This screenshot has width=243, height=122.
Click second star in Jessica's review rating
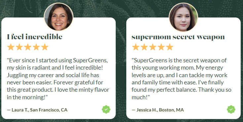[144, 47]
